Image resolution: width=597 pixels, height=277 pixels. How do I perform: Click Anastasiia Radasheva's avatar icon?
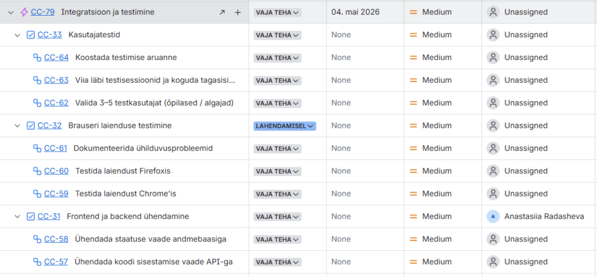point(493,216)
